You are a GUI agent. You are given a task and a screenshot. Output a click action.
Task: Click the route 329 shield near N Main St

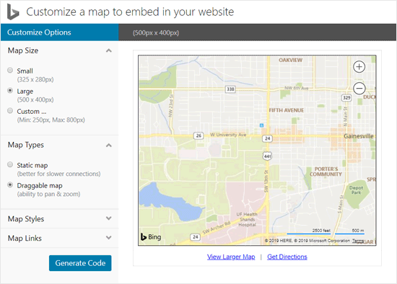[346, 97]
